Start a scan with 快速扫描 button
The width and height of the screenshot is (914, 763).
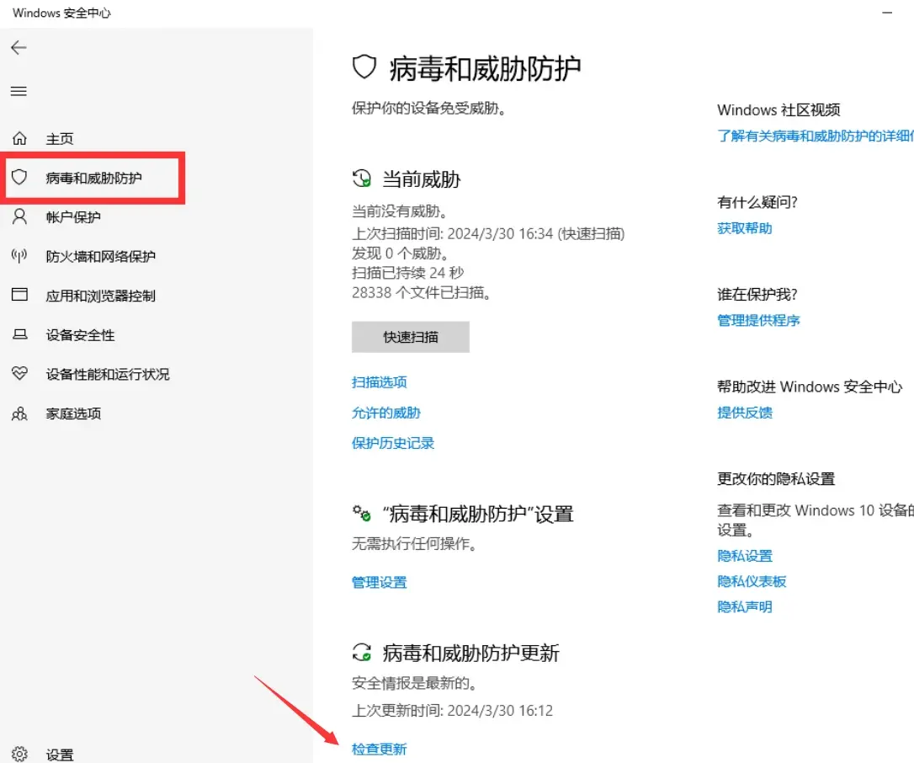pos(411,337)
